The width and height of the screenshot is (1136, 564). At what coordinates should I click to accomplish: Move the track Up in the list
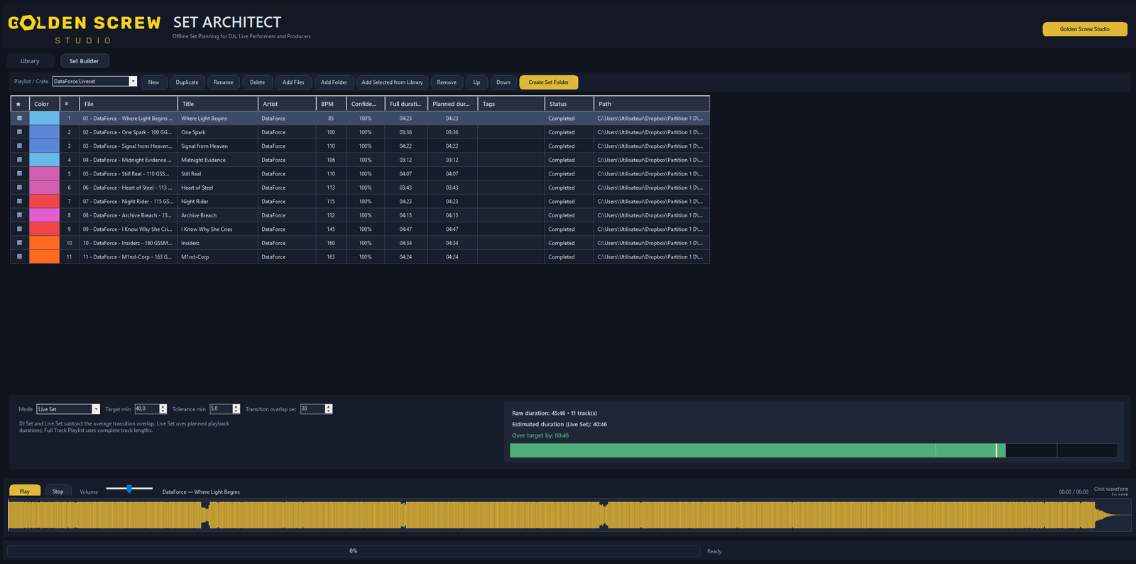click(x=476, y=82)
